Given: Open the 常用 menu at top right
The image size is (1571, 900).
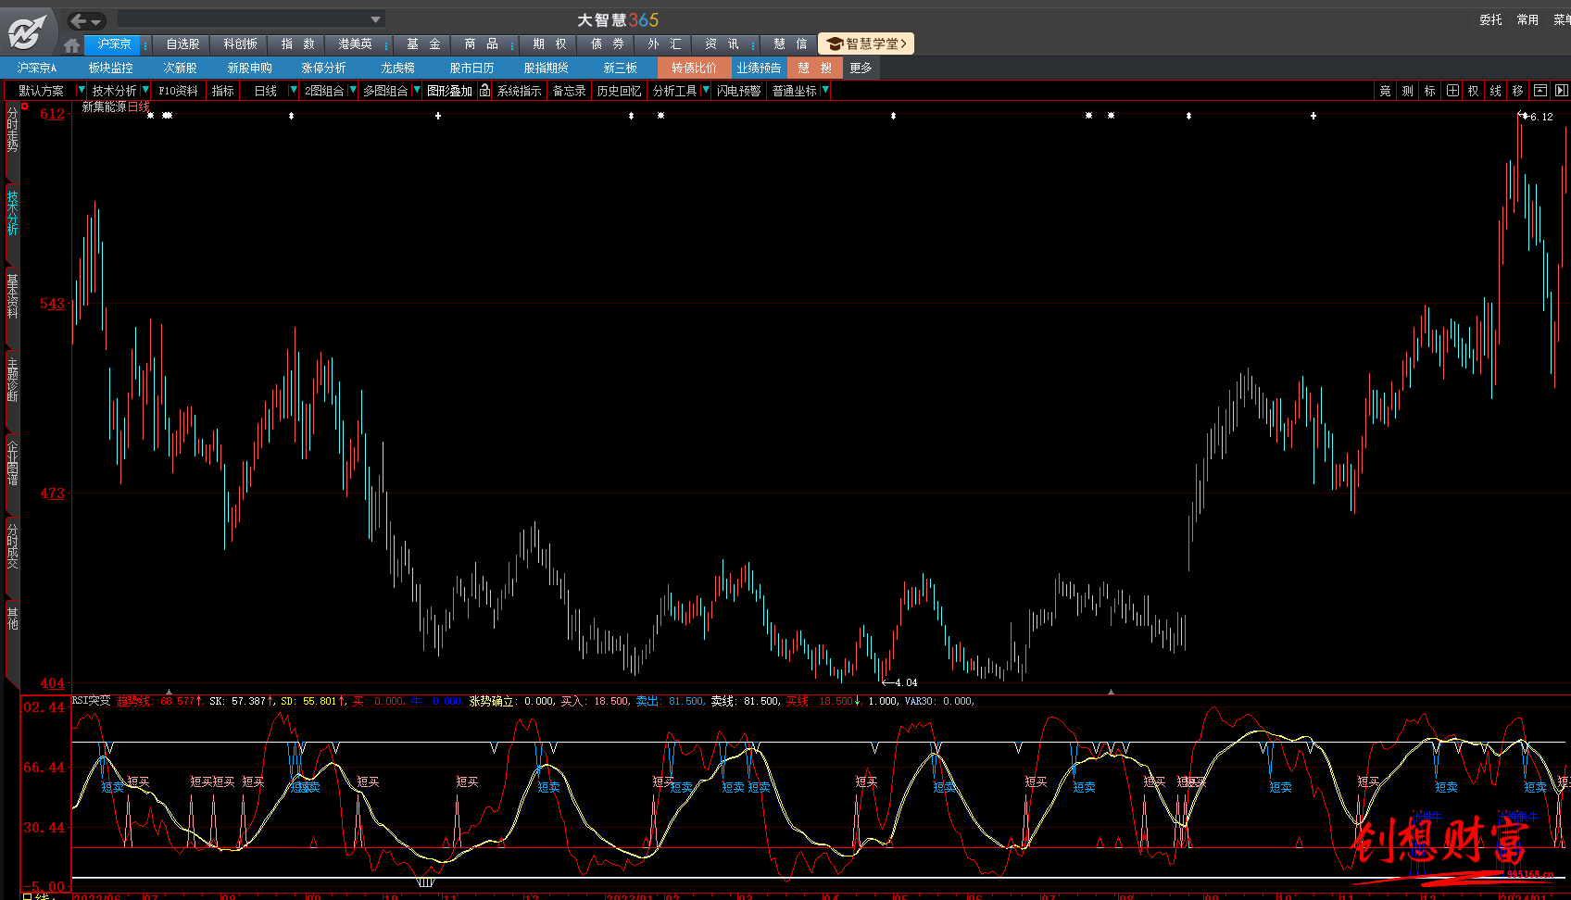Looking at the screenshot, I should [1527, 19].
